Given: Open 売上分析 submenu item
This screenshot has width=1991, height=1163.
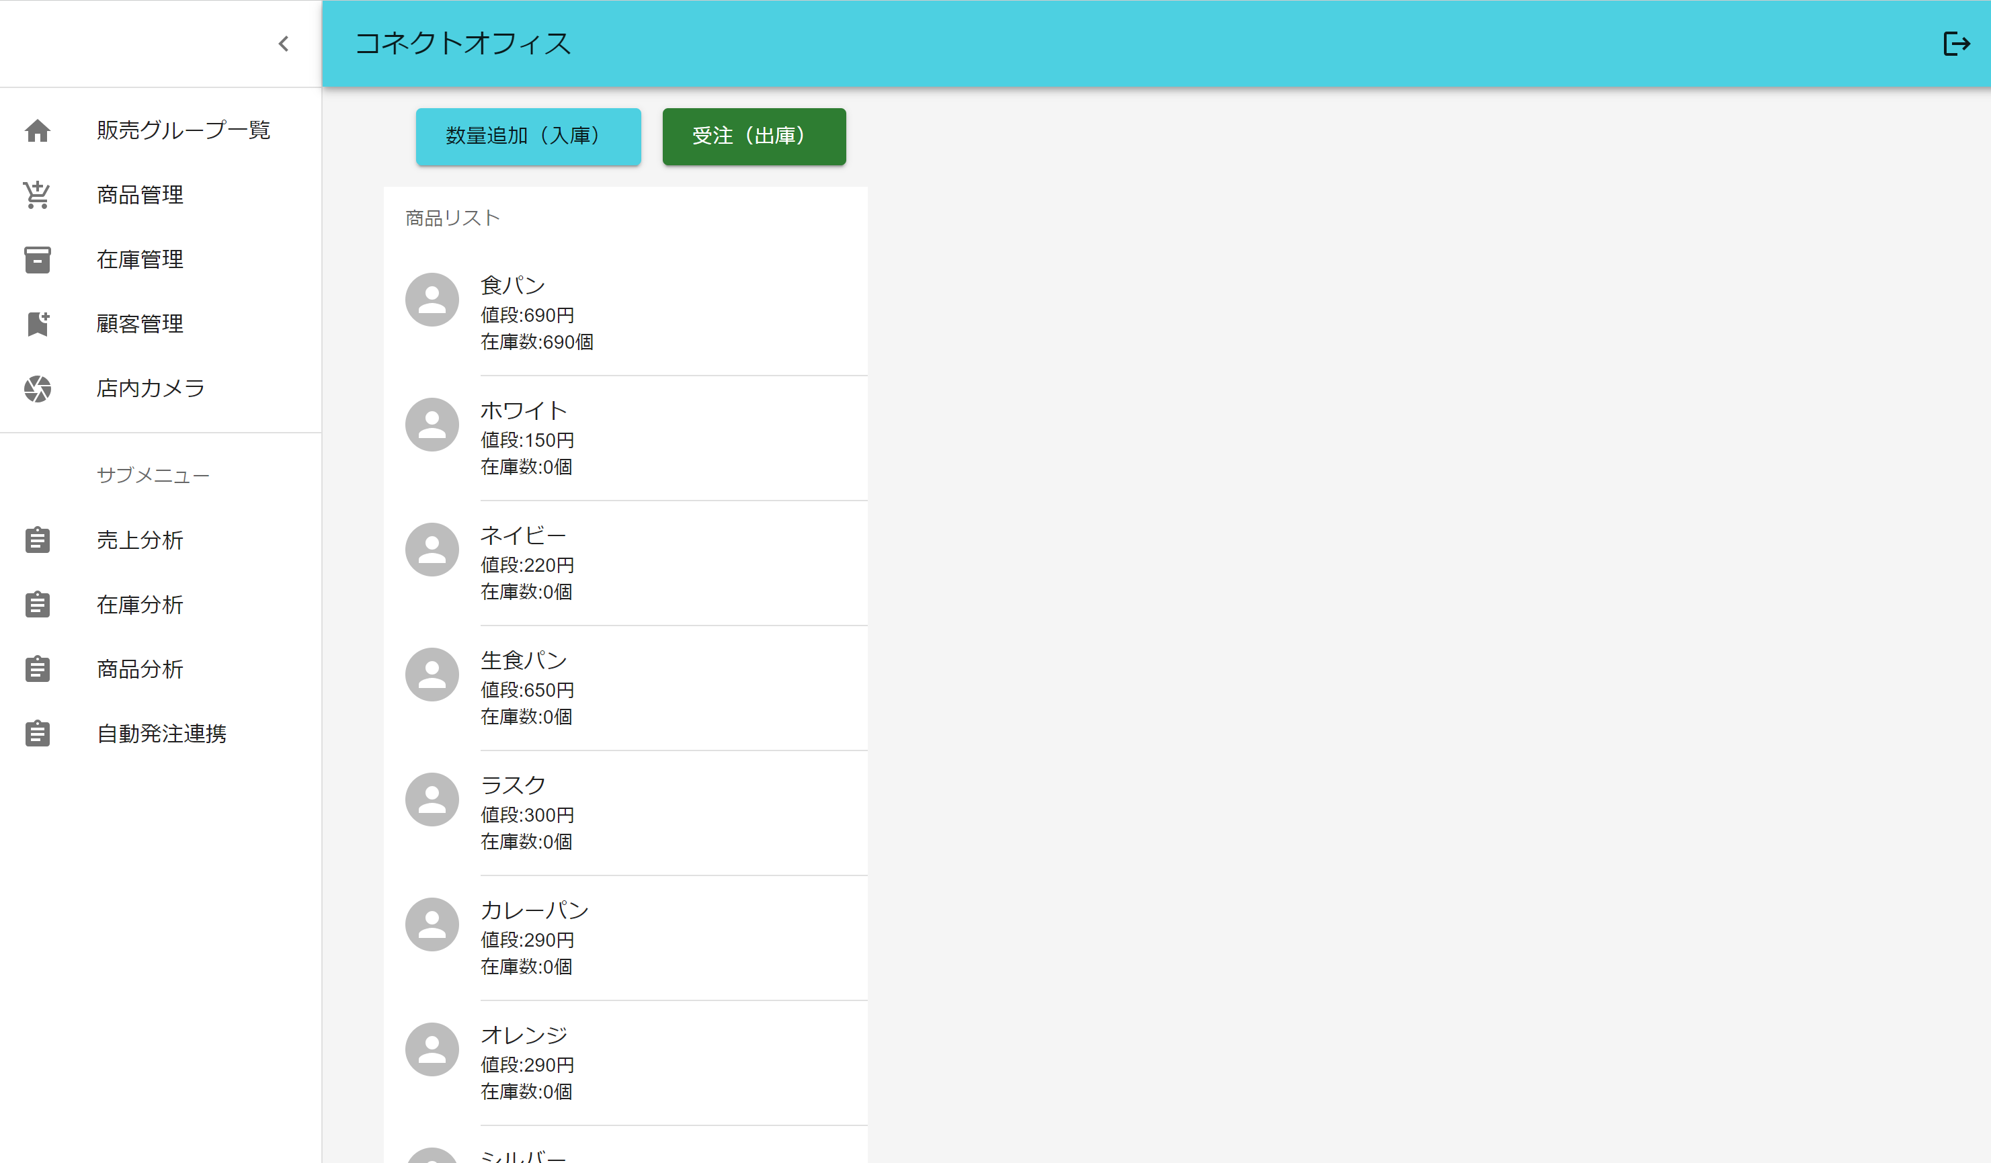Looking at the screenshot, I should point(161,540).
